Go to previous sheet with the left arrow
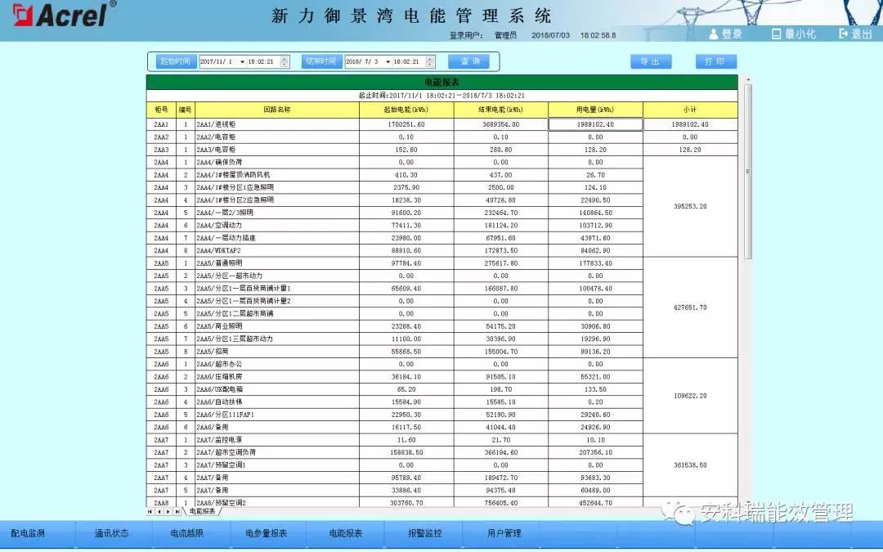Image resolution: width=883 pixels, height=552 pixels. click(x=159, y=511)
